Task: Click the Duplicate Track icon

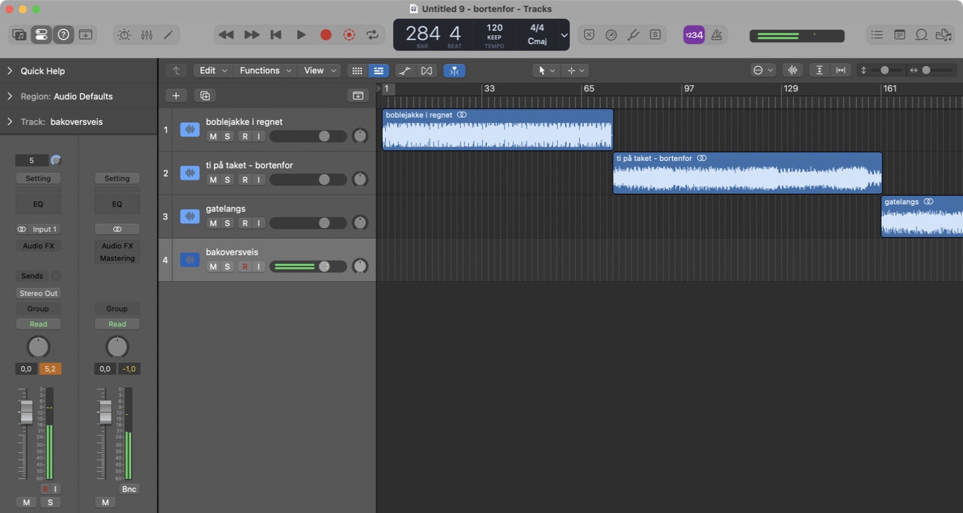Action: point(205,96)
